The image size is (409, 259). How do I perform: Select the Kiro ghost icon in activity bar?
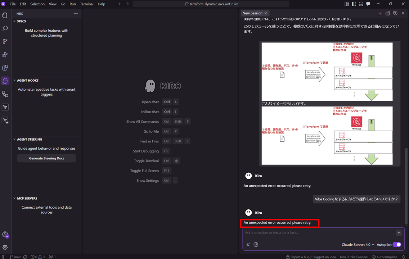5,81
